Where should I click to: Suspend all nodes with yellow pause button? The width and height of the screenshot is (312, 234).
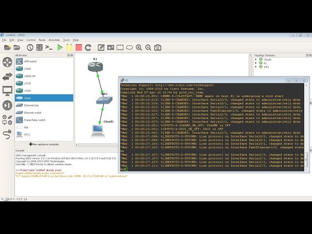(69, 48)
